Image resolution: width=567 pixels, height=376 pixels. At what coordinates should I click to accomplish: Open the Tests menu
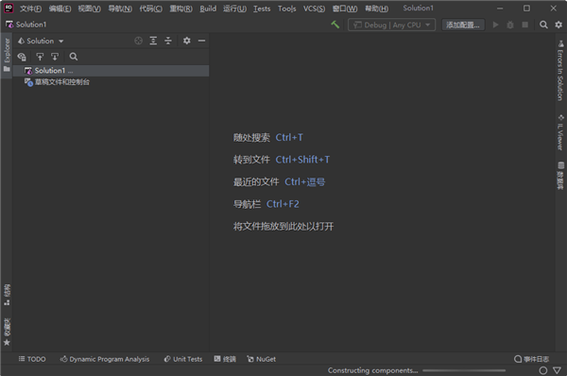click(x=262, y=9)
